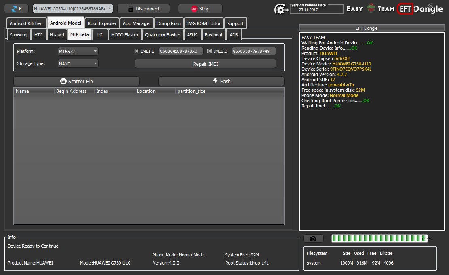Click the Location column header
Screen dimensions: 449x275
tap(155, 91)
